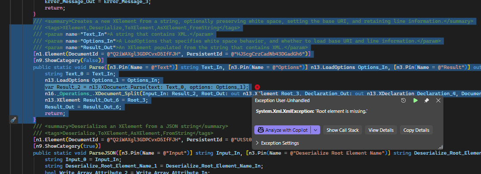Open the Analyze with Copilot dropdown arrow
Viewport: 481px width, 174px height.
(315, 130)
